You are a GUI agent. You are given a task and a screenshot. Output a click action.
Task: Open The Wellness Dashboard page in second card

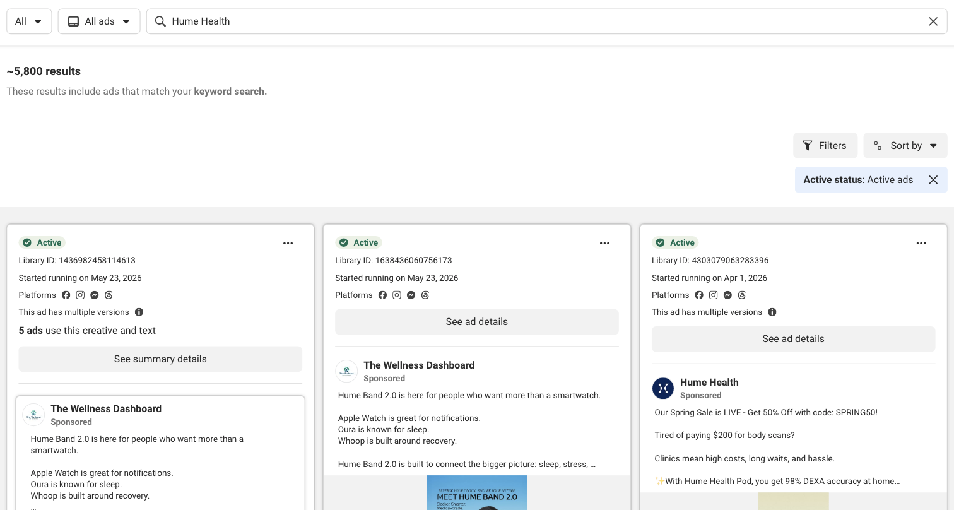click(419, 365)
